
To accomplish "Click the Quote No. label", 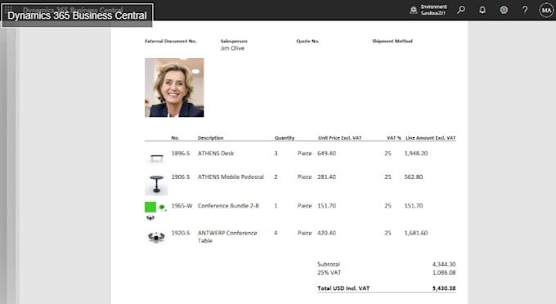I will 307,41.
